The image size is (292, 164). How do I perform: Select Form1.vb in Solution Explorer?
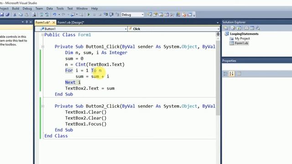[x=241, y=43]
